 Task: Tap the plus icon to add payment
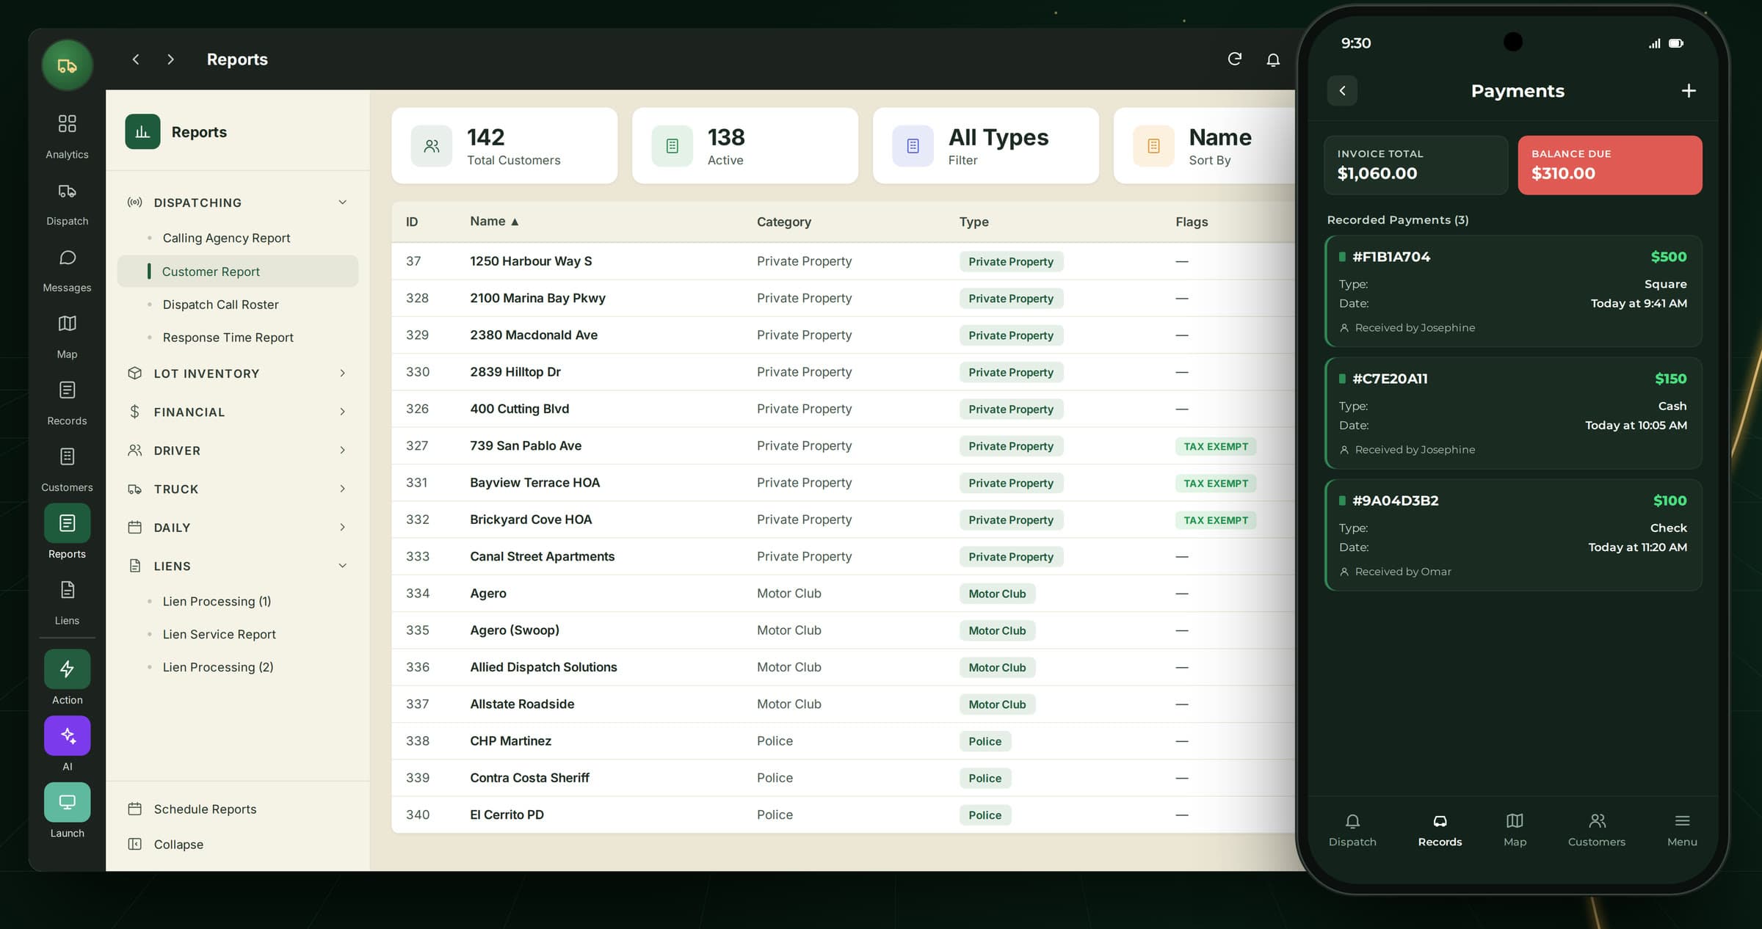1689,90
